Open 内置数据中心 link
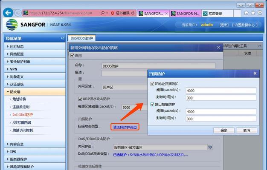Screen dimensions: 267x170 point(245,25)
